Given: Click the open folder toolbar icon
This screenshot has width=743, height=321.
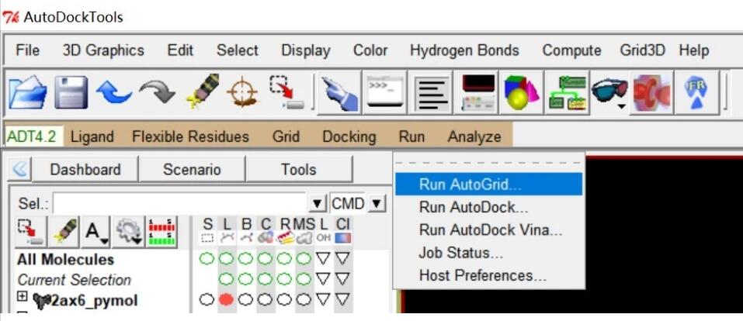Looking at the screenshot, I should pos(27,93).
